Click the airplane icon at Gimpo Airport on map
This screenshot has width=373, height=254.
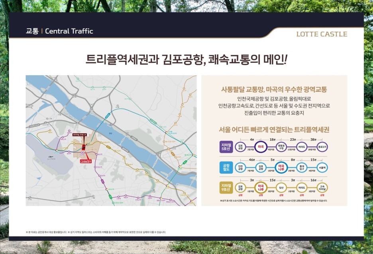tap(51, 157)
